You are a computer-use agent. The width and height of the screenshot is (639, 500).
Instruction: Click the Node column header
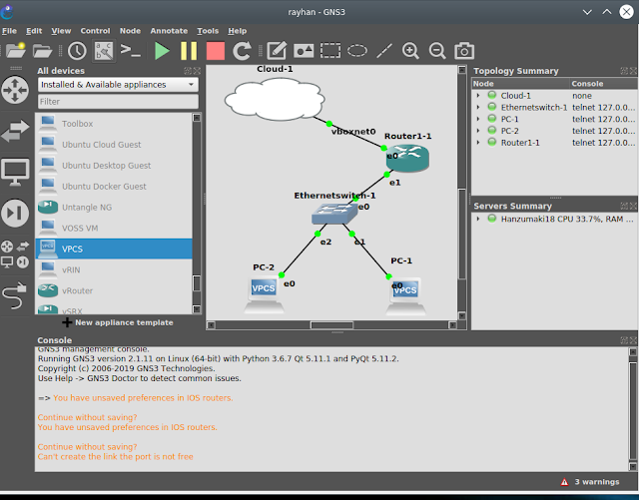click(520, 84)
